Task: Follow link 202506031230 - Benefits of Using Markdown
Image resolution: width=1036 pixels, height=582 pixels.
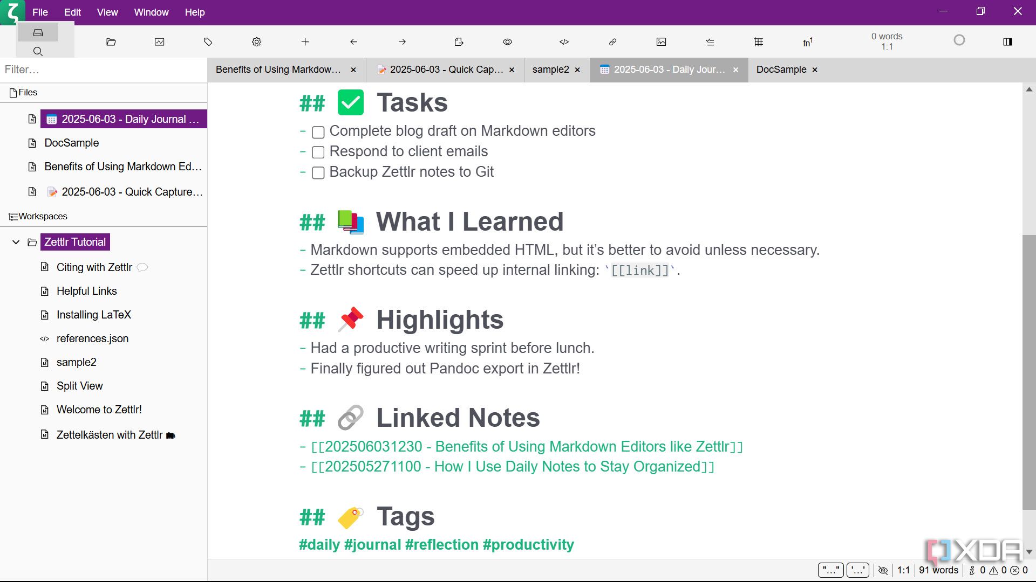Action: point(527,447)
